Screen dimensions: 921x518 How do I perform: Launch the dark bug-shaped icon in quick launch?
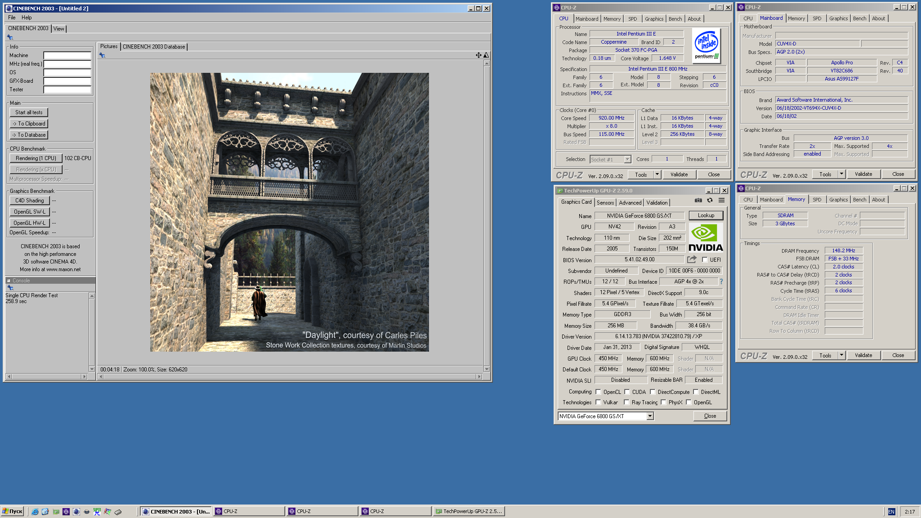(x=87, y=512)
